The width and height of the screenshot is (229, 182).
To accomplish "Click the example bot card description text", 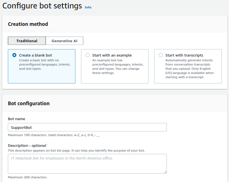I will coord(118,67).
